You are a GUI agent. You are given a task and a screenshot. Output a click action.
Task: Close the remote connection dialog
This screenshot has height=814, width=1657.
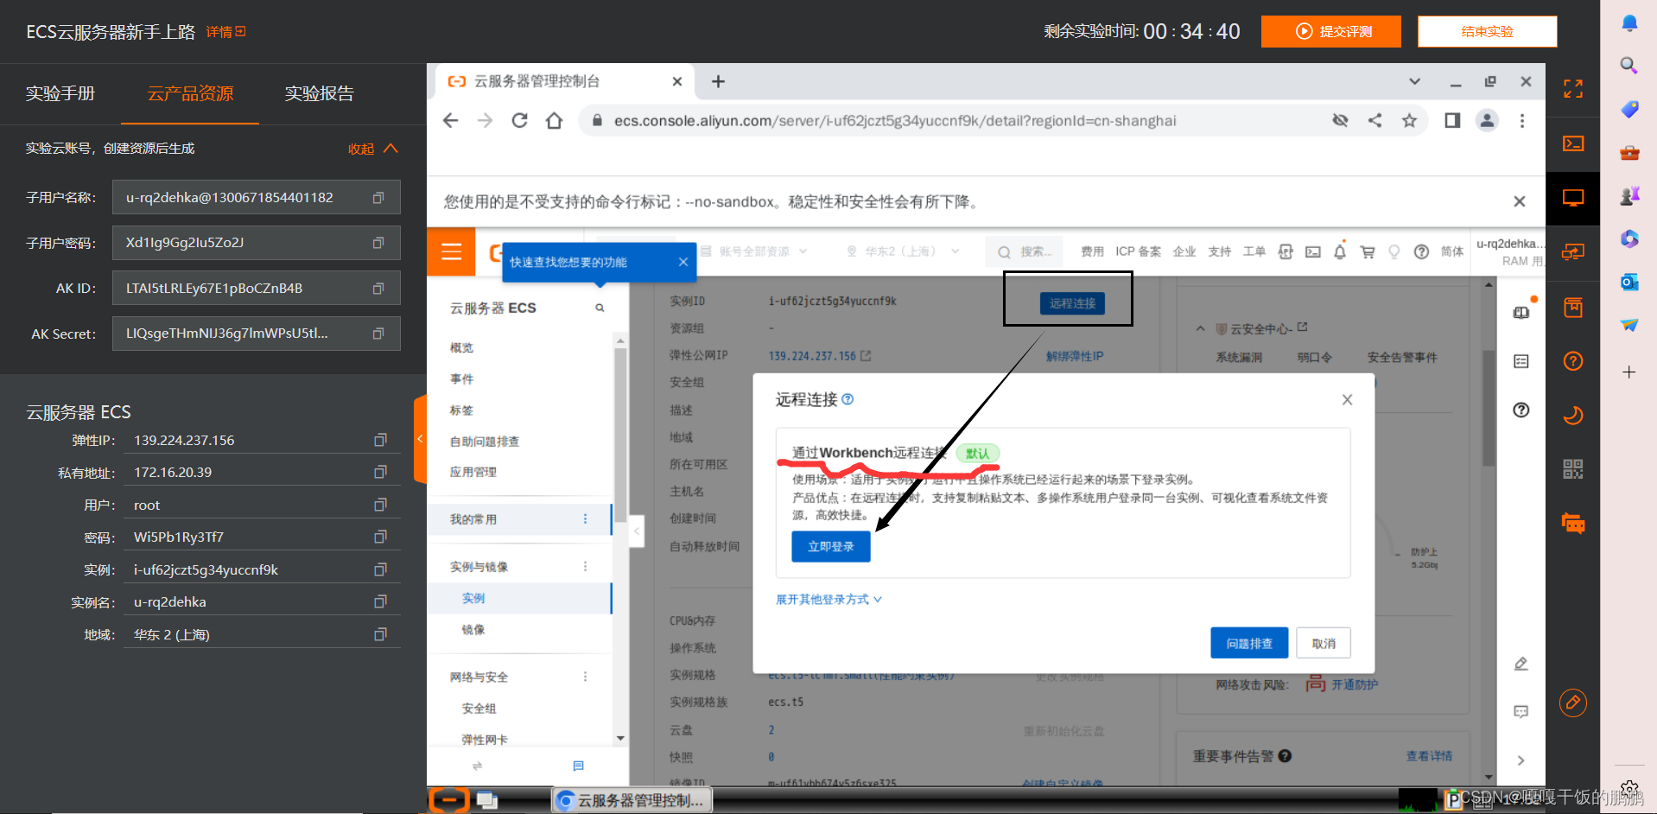tap(1347, 399)
